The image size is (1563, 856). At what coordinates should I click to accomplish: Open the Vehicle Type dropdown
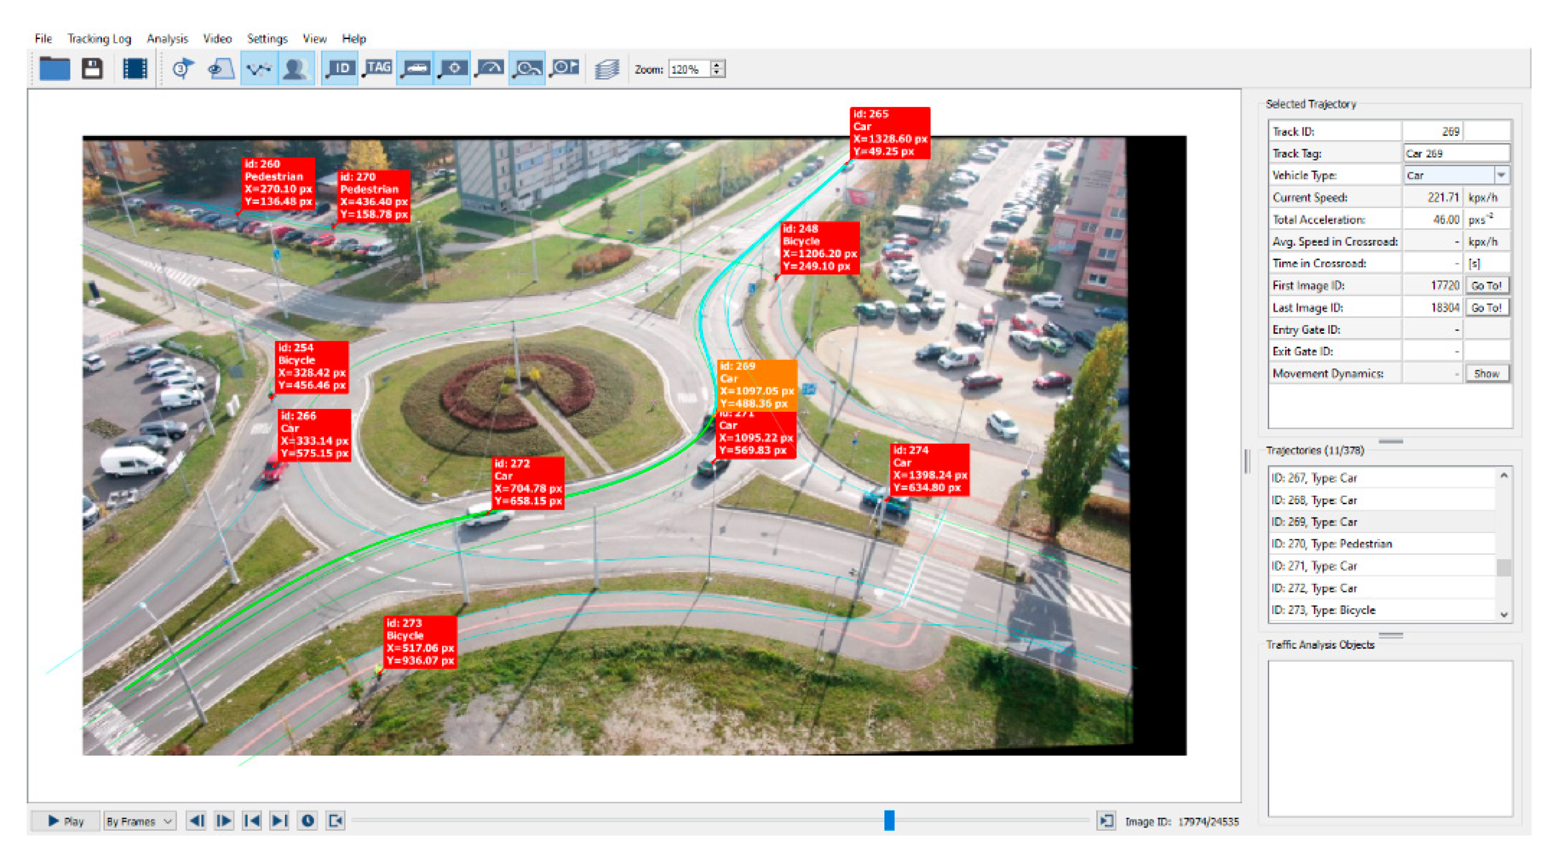pos(1501,175)
